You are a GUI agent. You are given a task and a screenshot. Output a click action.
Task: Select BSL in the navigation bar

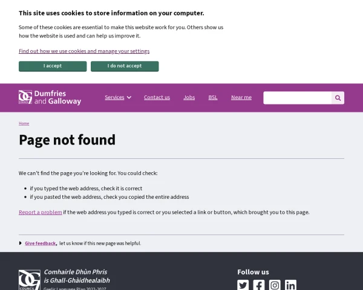click(213, 97)
